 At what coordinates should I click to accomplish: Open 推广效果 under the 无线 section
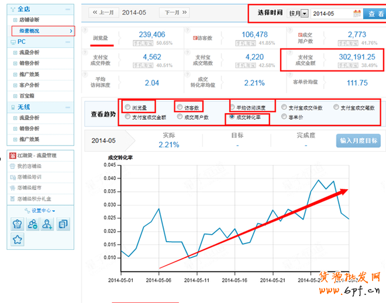[29, 140]
